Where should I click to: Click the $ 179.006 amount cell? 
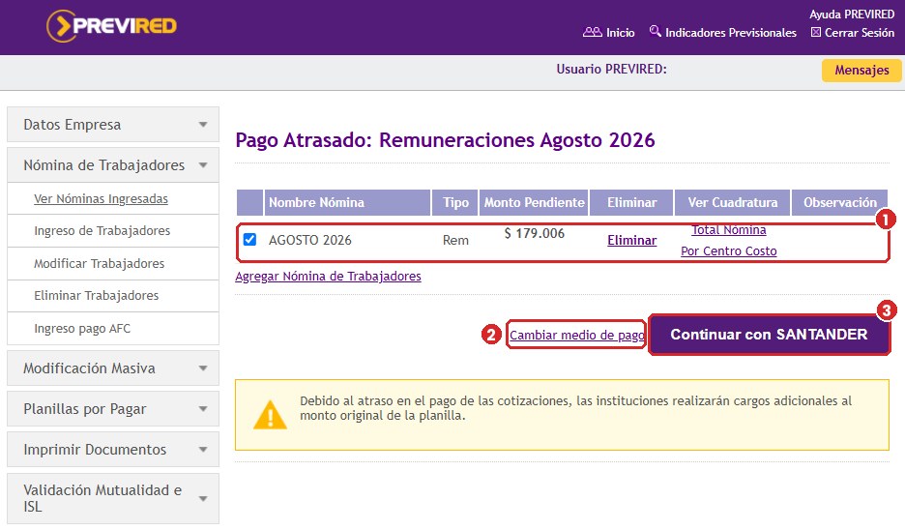pos(535,233)
